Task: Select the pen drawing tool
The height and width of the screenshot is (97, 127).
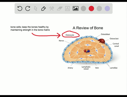Action: pos(43,8)
